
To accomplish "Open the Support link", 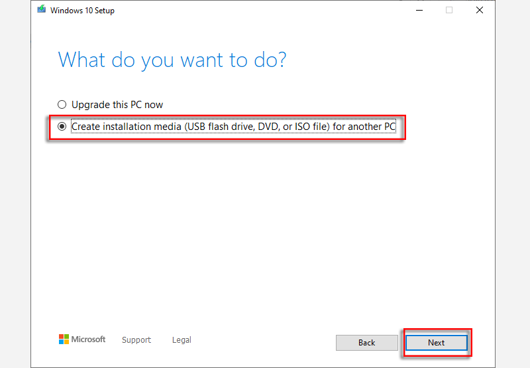I will [136, 340].
